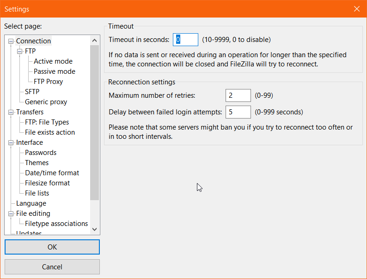Select Passive mode in the tree
This screenshot has width=367, height=279.
pyautogui.click(x=54, y=71)
